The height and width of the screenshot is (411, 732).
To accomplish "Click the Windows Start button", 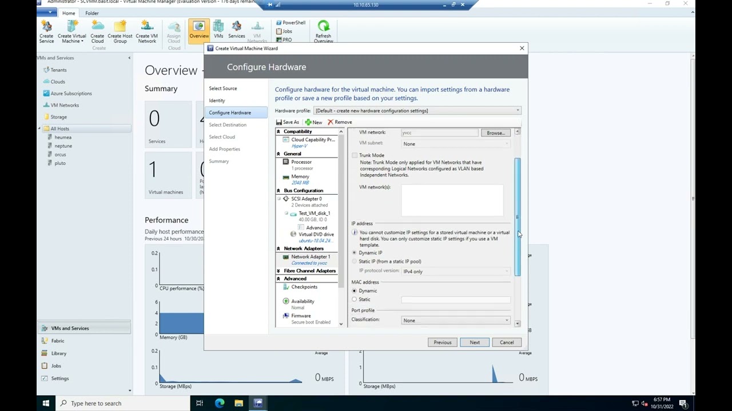I will [x=46, y=403].
